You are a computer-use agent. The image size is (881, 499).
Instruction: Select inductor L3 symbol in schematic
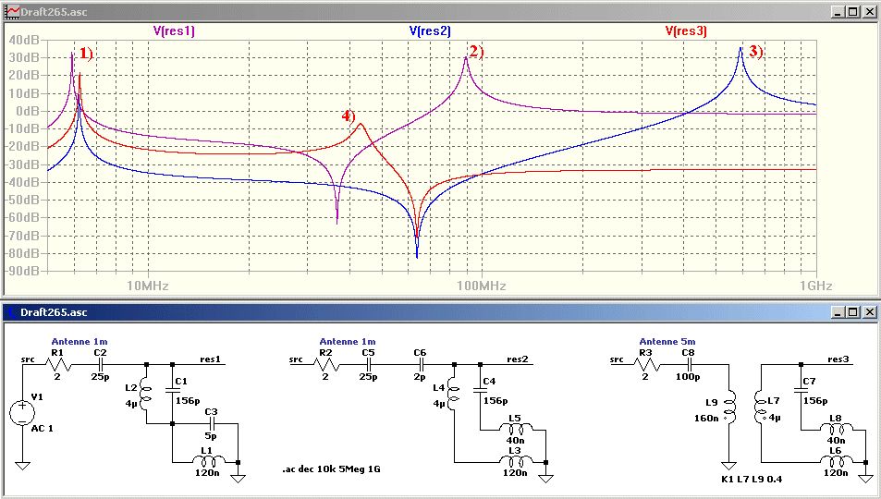pos(515,461)
